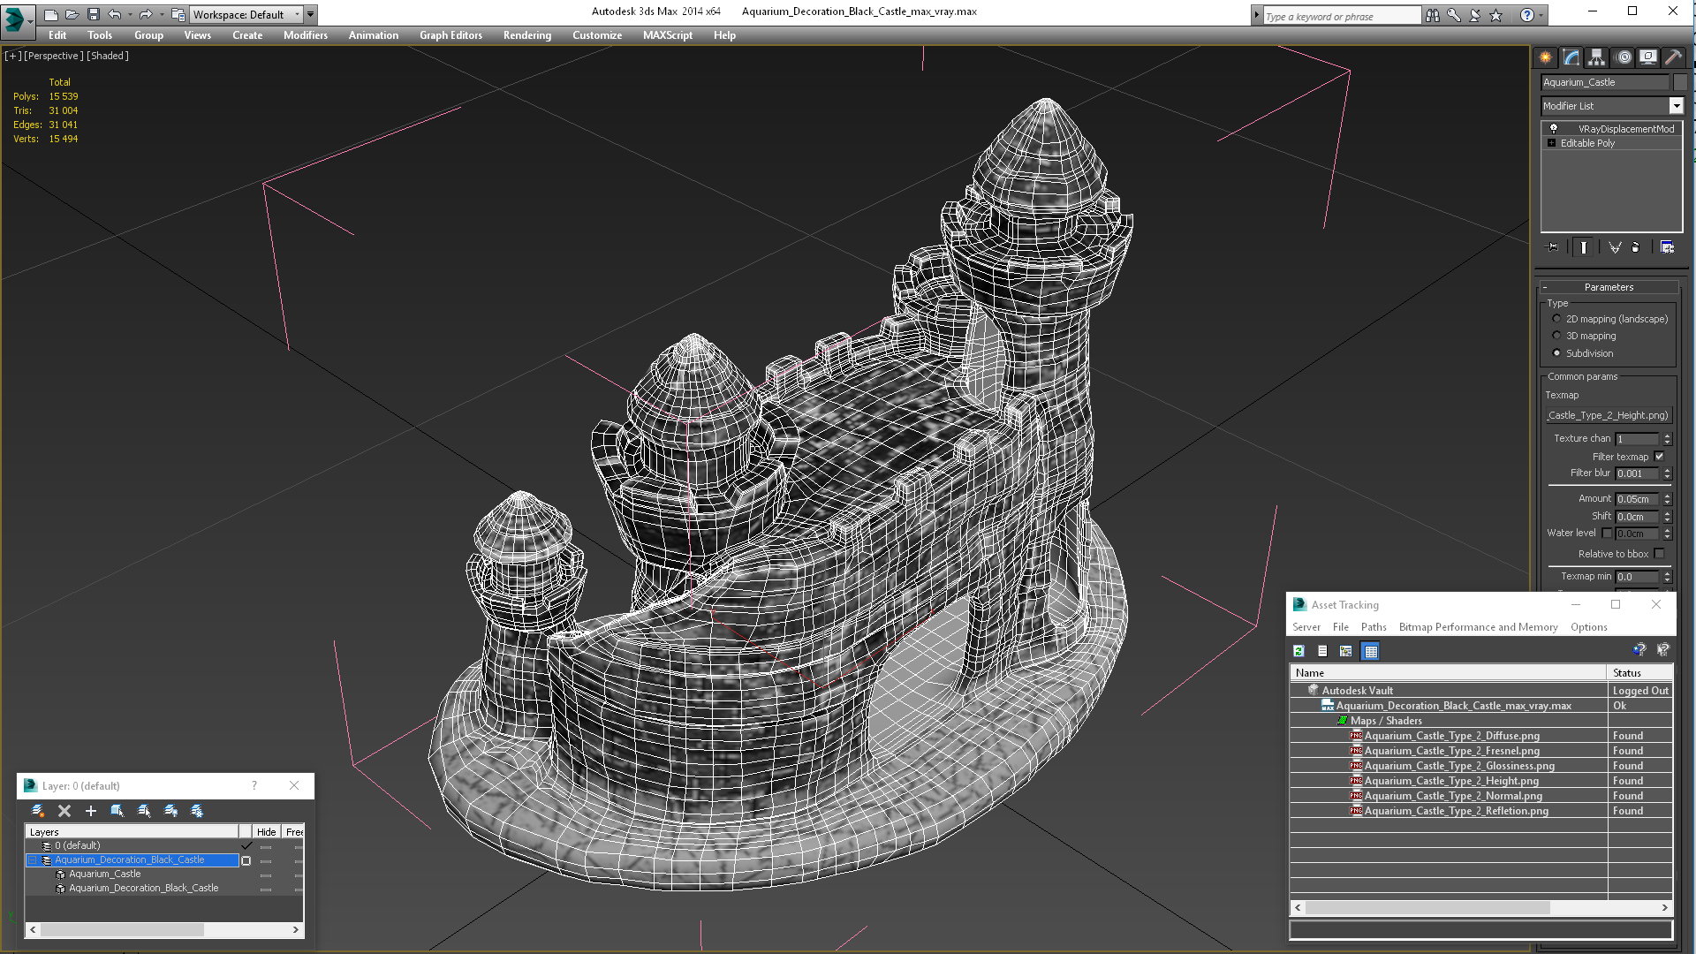Create new layer in Layer dialog
Screen dimensions: 1696x954
tap(37, 811)
